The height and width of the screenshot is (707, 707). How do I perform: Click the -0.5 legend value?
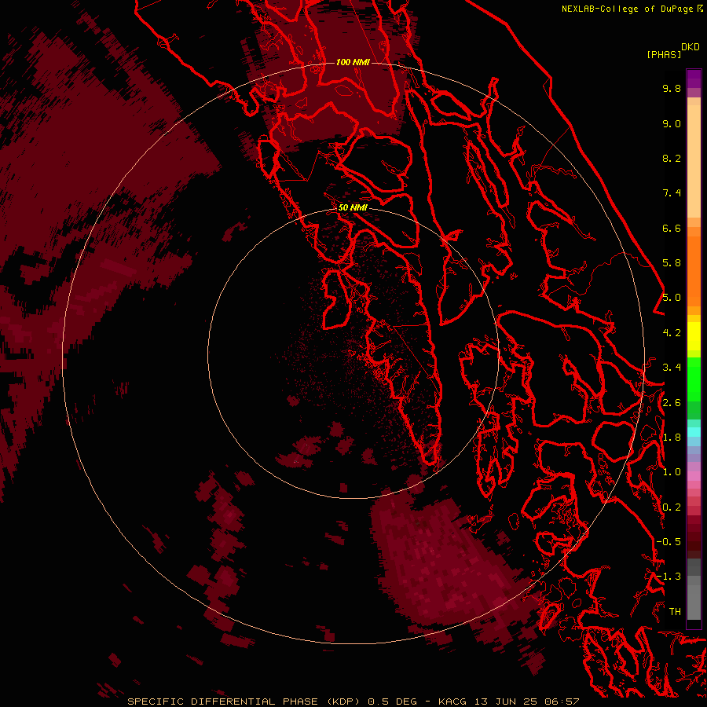tap(669, 542)
